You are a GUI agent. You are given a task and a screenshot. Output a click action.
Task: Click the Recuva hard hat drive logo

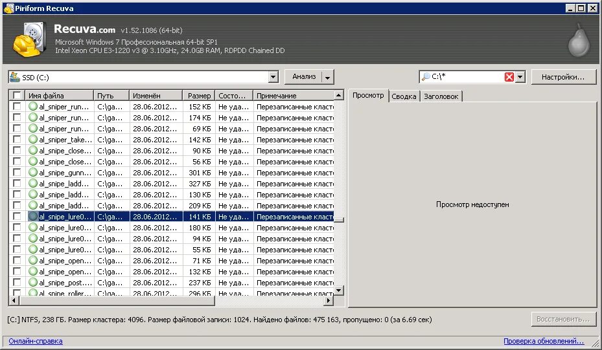coord(29,40)
